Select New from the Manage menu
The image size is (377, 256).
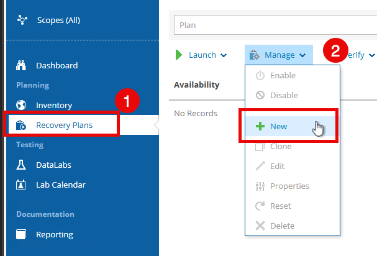(x=279, y=126)
